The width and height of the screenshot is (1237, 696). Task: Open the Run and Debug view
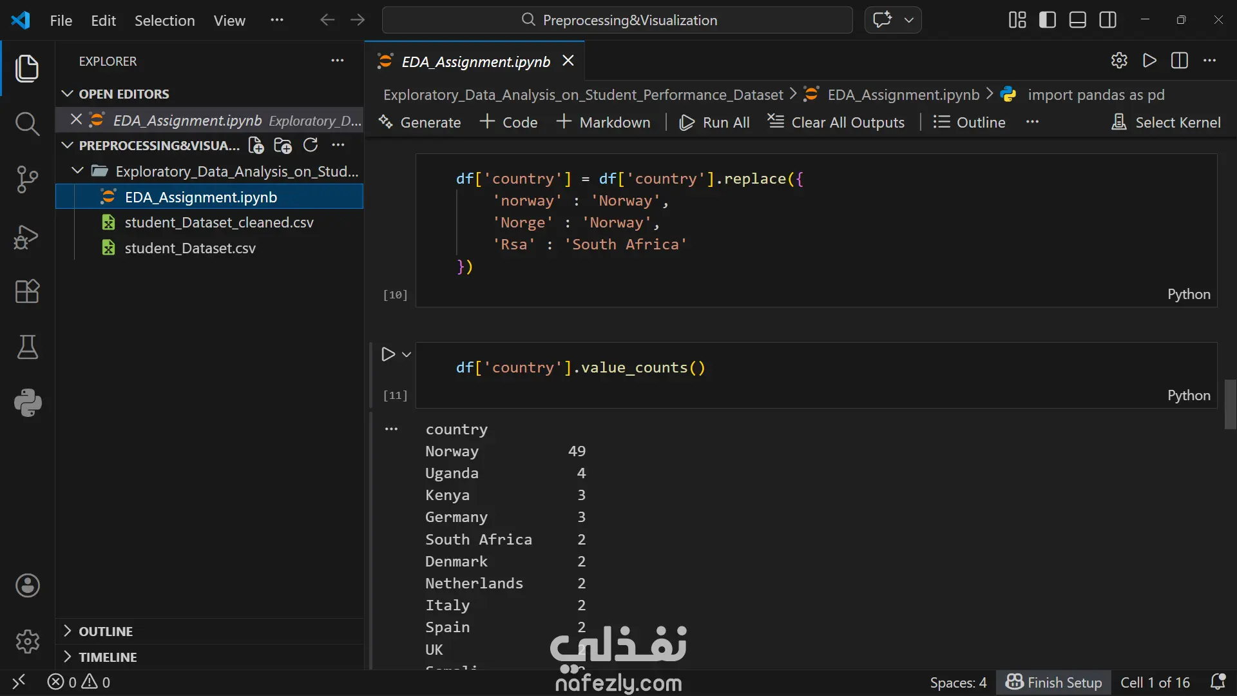tap(27, 237)
